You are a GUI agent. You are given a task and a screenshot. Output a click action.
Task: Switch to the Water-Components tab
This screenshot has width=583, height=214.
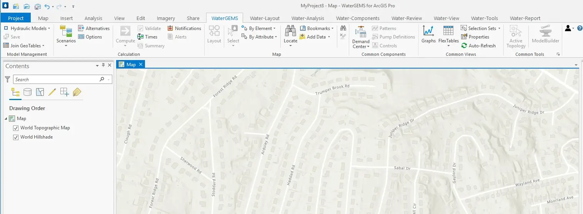pos(358,18)
